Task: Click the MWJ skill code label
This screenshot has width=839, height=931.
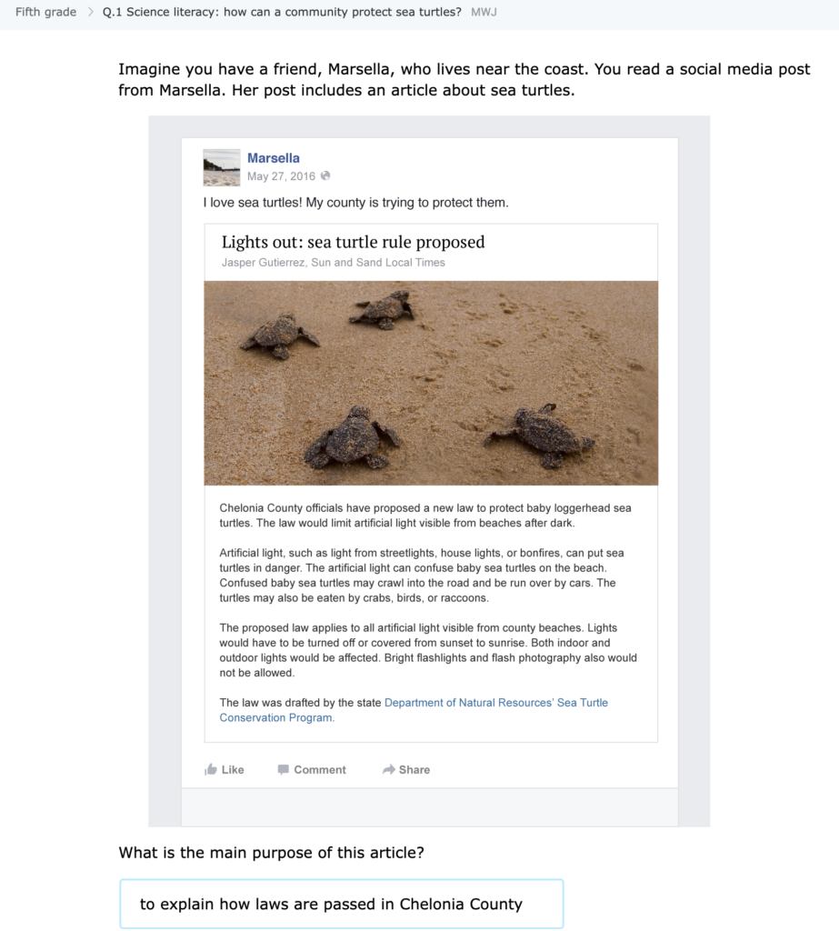Action: [x=484, y=12]
